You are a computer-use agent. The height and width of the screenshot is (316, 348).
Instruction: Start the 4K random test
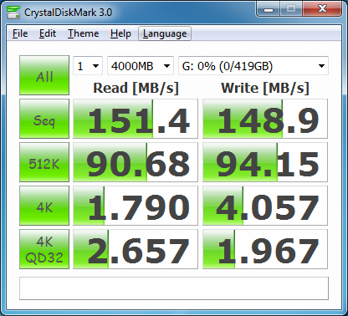44,206
